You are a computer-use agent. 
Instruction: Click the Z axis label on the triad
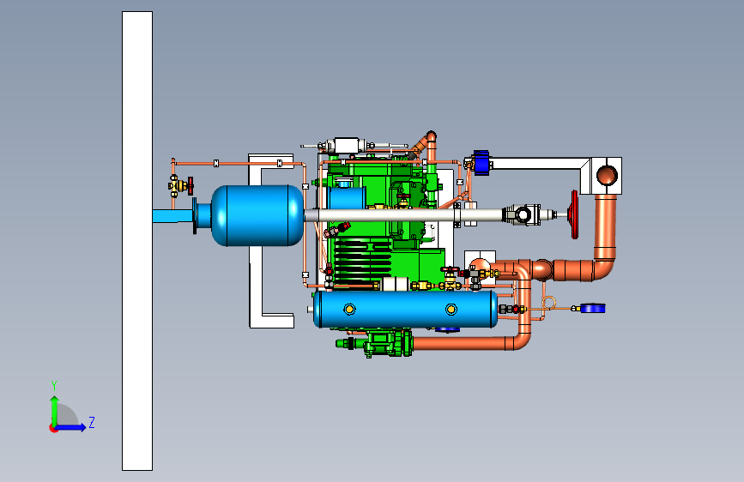coord(92,422)
